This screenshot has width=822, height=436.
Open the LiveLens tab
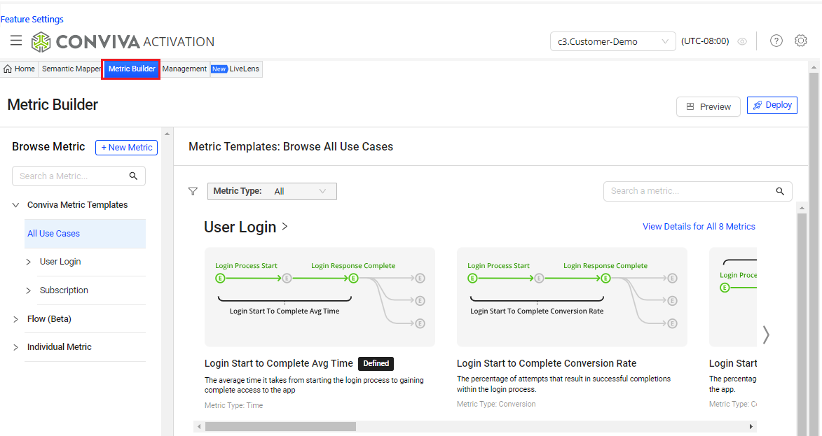point(236,69)
